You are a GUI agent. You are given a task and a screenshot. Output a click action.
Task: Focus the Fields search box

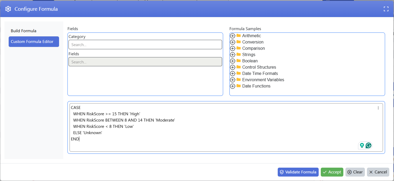[x=145, y=62]
